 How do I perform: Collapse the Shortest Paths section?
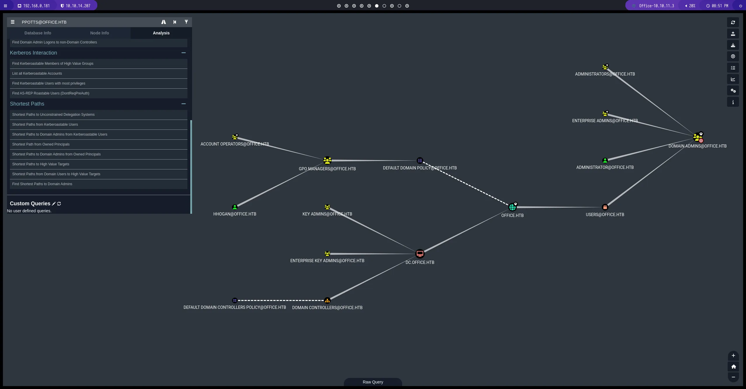(x=183, y=104)
